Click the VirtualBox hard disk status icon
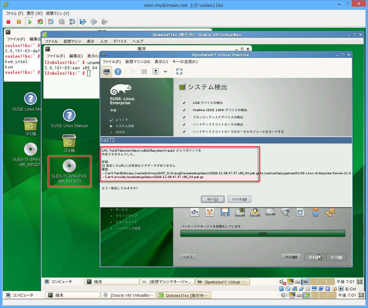 [x=281, y=289]
